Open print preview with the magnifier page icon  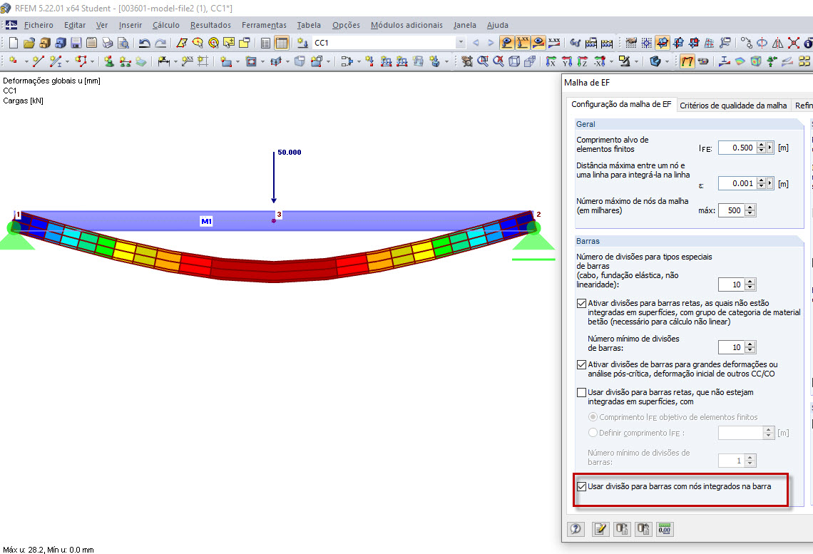[x=123, y=43]
